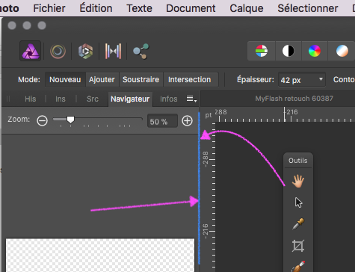The image size is (355, 272).
Task: Select the Colour Picker eyedropper tool
Action: 298,224
